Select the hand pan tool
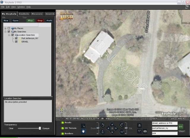 pos(83,131)
